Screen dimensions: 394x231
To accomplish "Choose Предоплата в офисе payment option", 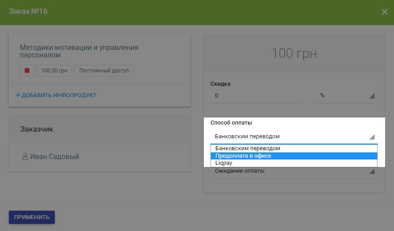I will [x=243, y=156].
